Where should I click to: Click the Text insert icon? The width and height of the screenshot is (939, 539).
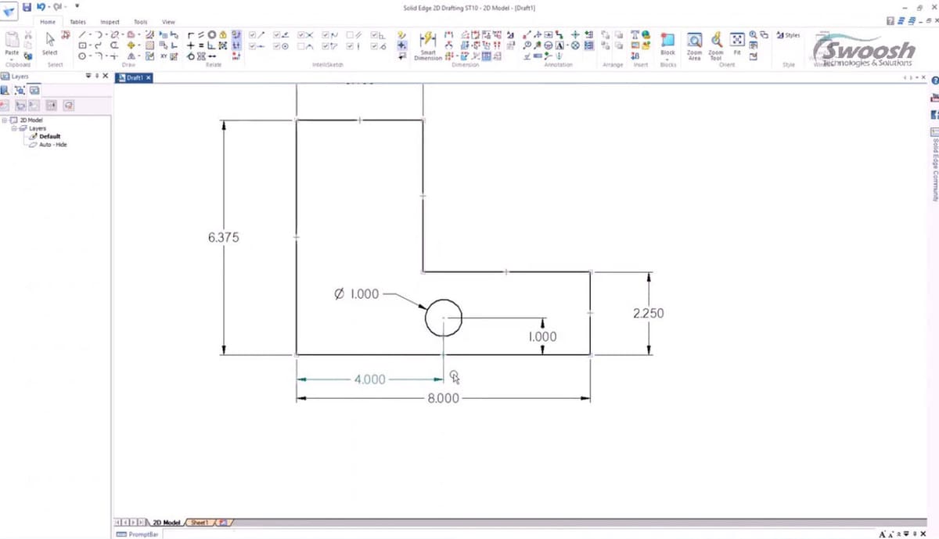pyautogui.click(x=635, y=35)
